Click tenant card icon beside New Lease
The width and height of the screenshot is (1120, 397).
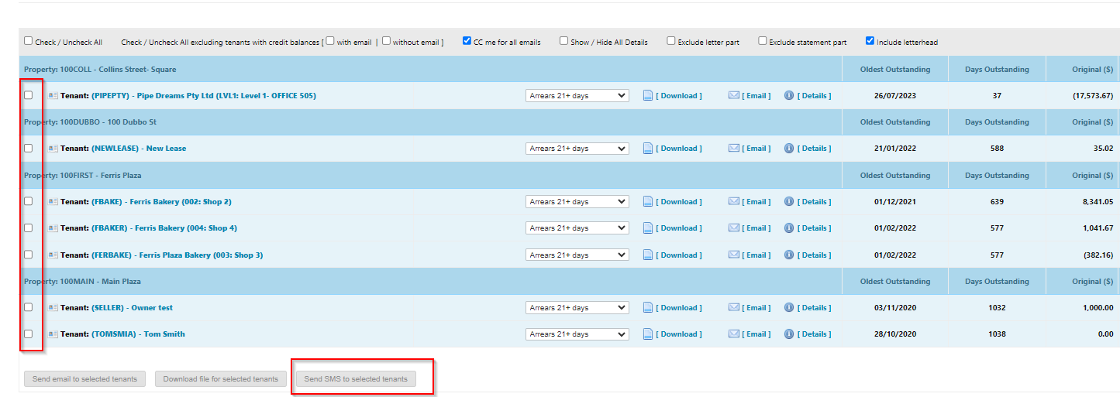(x=53, y=149)
